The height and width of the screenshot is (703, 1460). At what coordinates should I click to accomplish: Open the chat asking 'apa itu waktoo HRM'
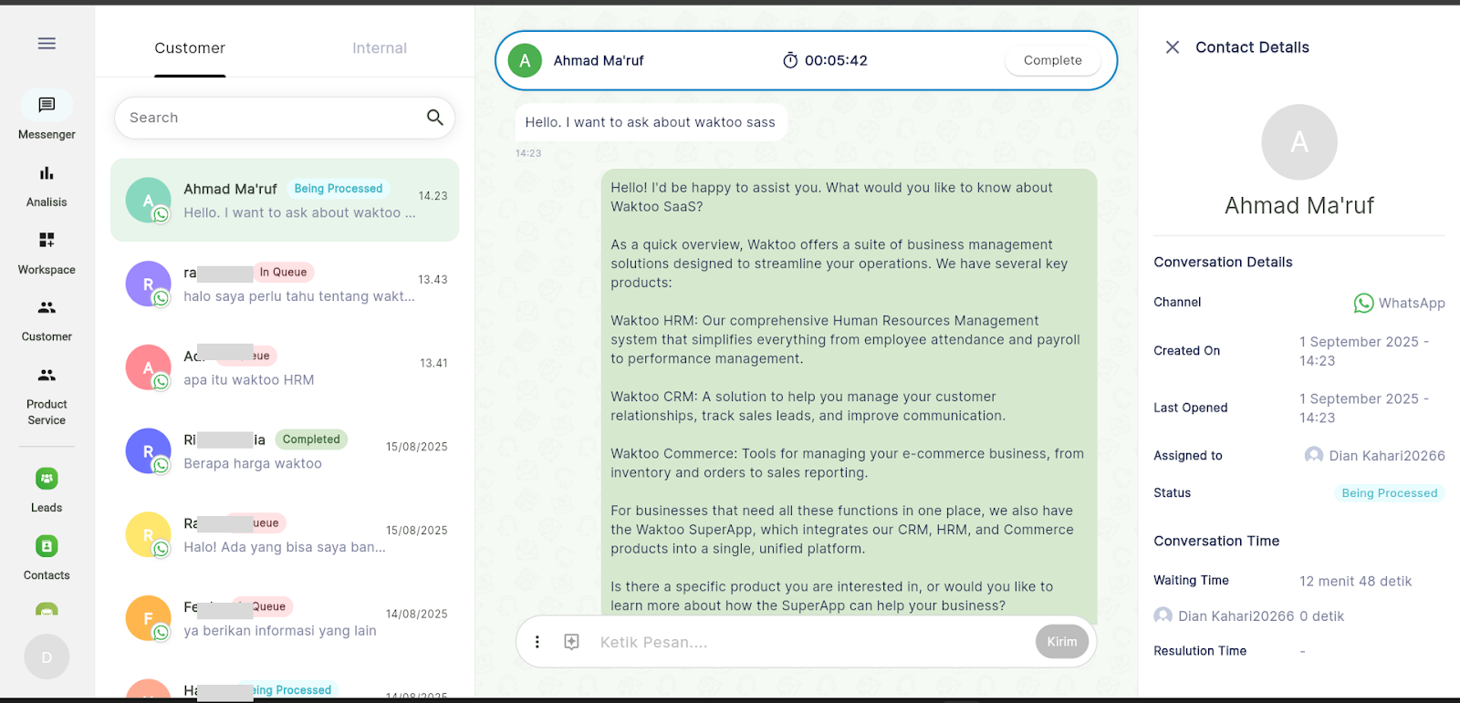point(285,368)
